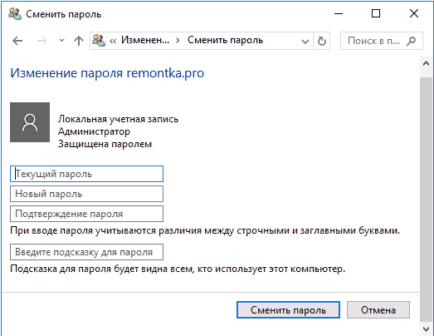Click the Forward navigation arrow
The height and width of the screenshot is (336, 434).
(41, 41)
